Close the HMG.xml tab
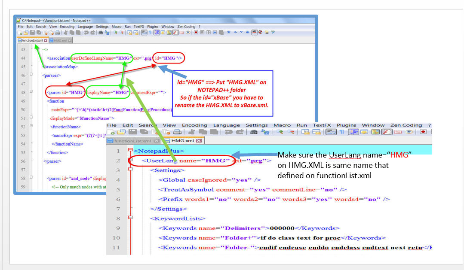The height and width of the screenshot is (270, 464). click(x=199, y=140)
